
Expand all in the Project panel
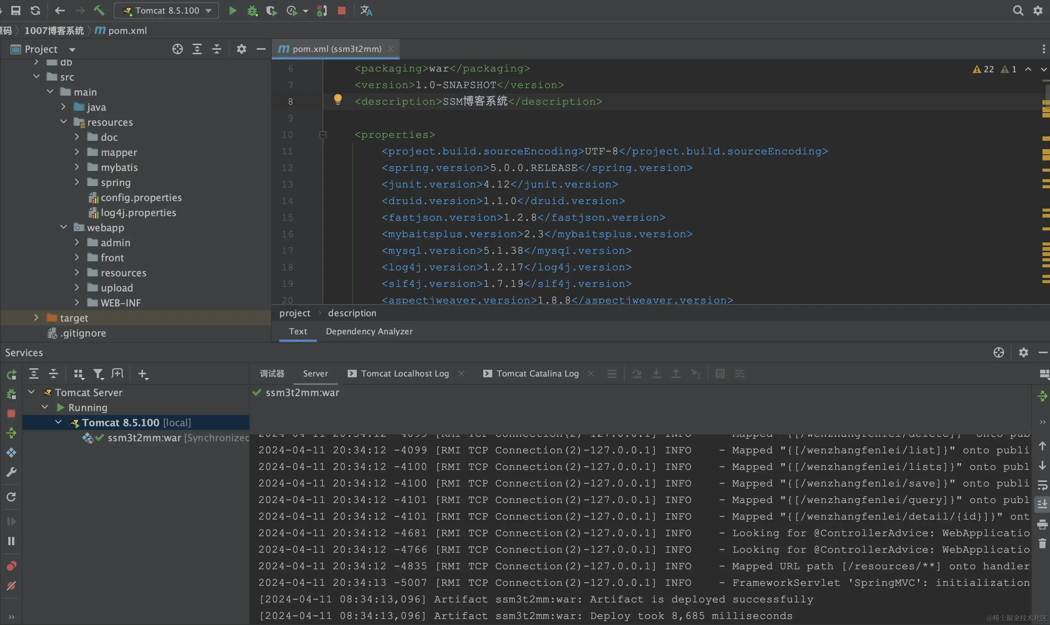197,49
